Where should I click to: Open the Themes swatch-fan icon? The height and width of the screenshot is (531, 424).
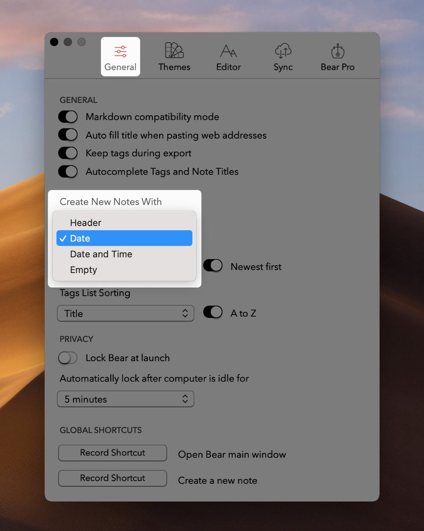(174, 50)
